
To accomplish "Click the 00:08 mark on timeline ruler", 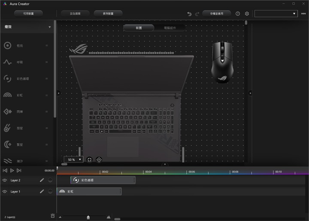I will pos(235,172).
